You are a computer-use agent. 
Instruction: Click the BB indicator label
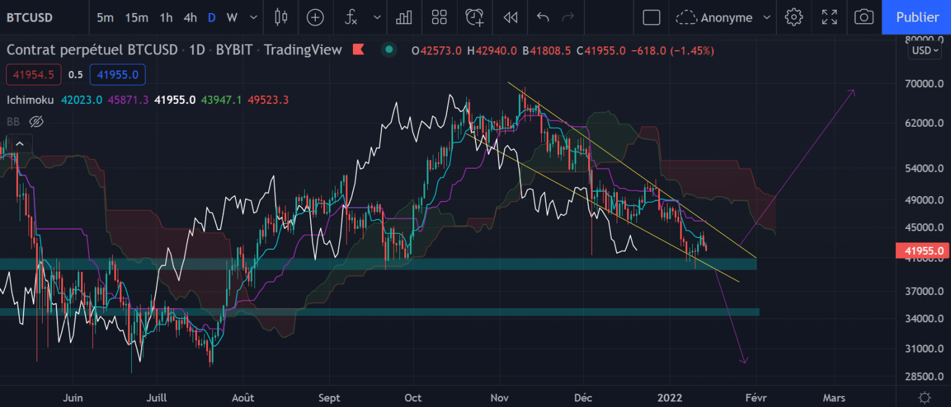coord(12,121)
